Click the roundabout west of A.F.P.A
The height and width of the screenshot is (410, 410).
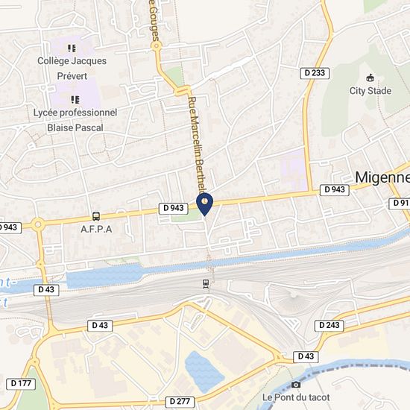pos(38,224)
